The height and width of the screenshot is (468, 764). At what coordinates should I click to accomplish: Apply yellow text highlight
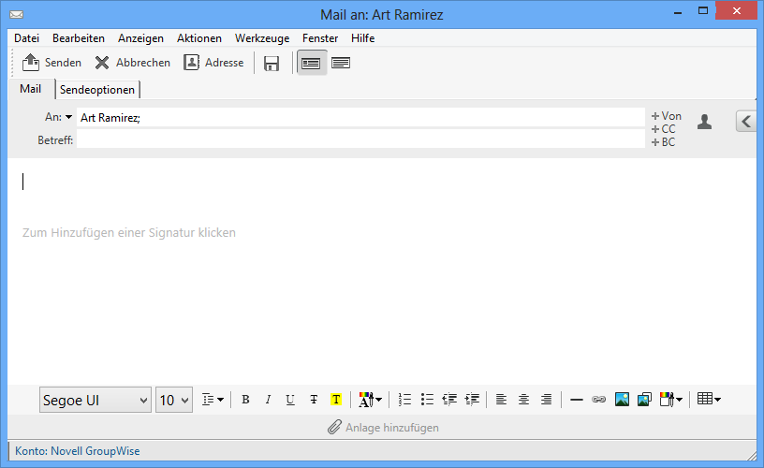(x=336, y=400)
